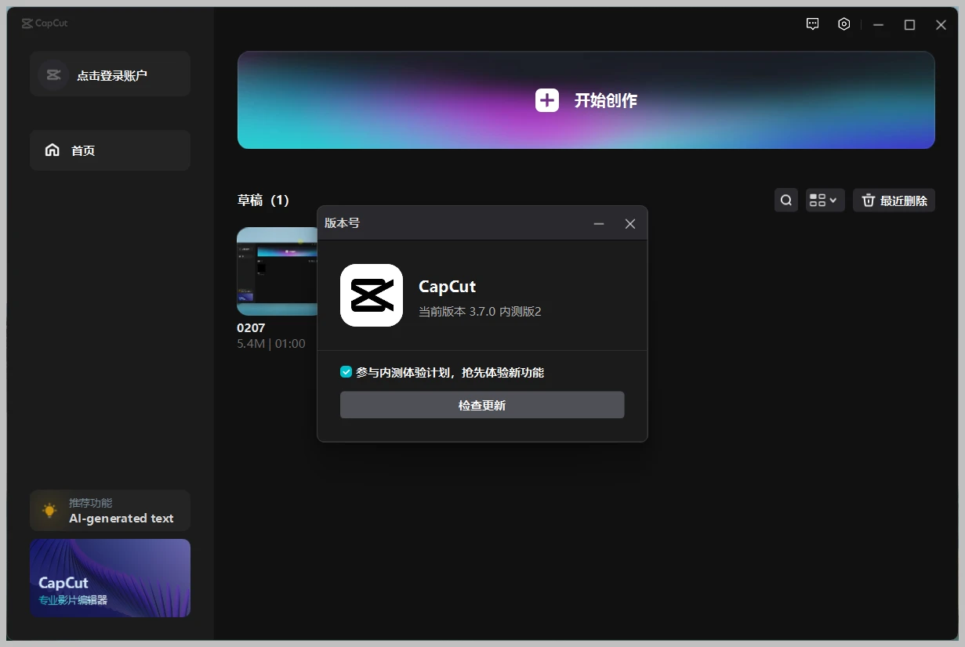Screen dimensions: 965x647
Task: Expand the draft view layout dropdown
Action: pos(824,201)
